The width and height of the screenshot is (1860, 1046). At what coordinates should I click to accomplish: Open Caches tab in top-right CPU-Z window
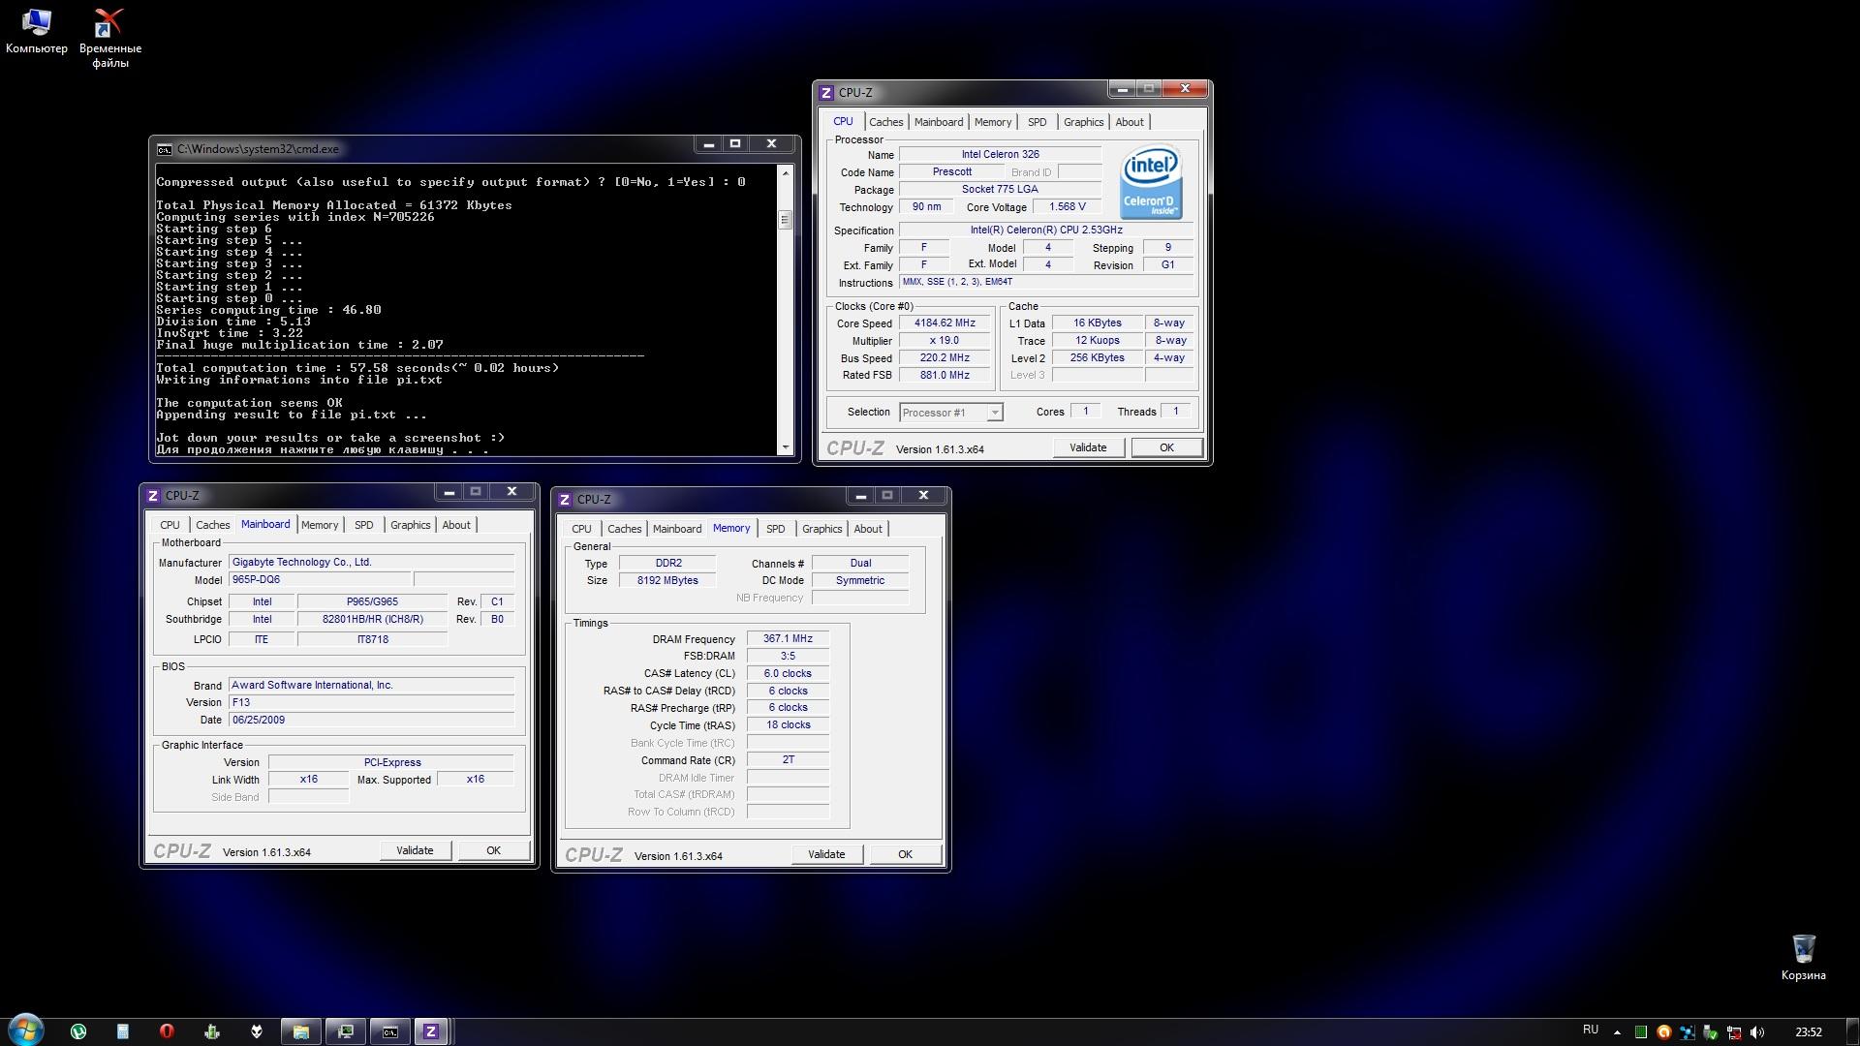[x=885, y=122]
